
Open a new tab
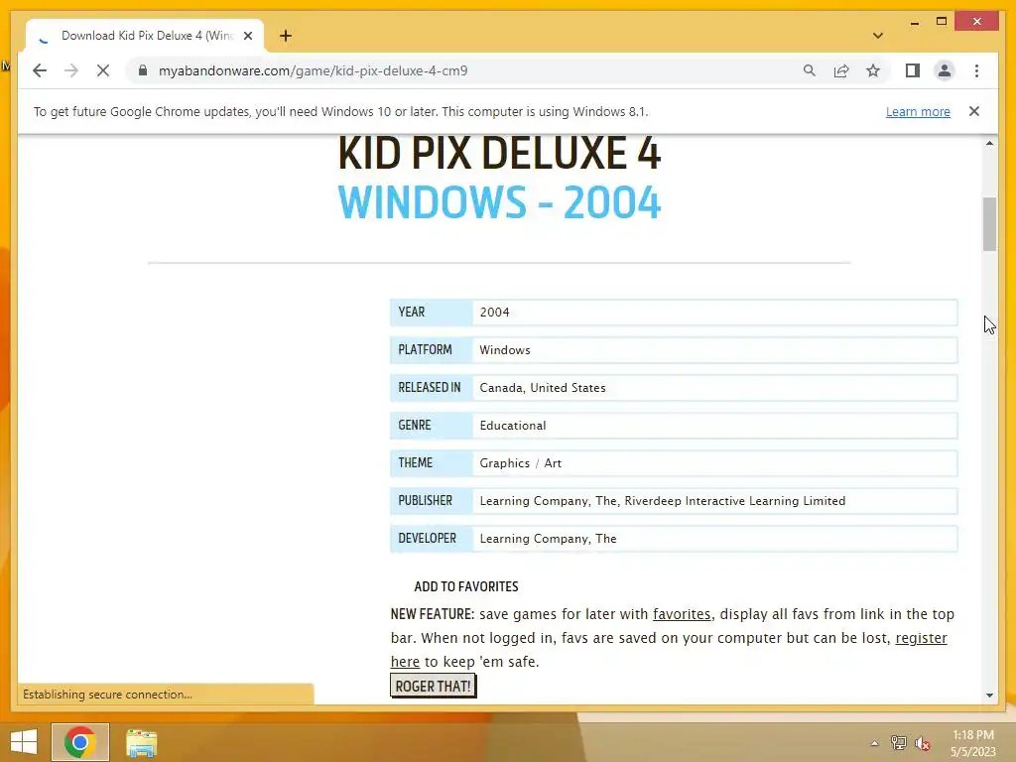point(286,36)
